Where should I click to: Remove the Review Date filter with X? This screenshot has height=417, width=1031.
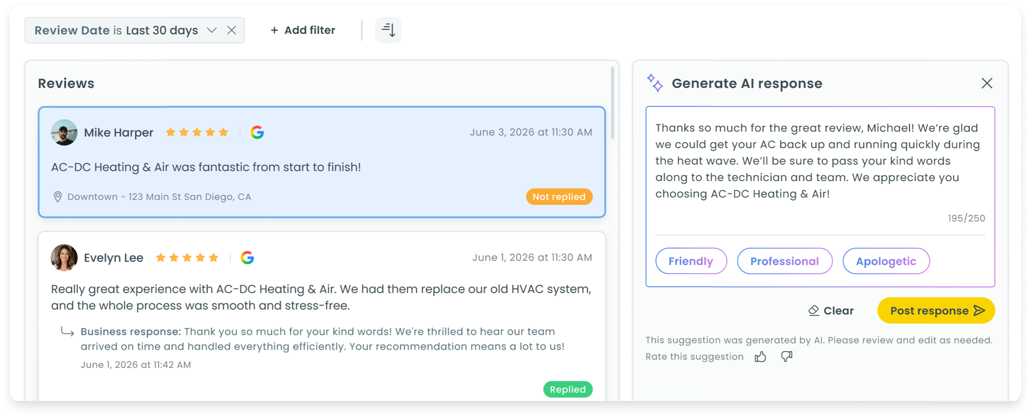click(x=231, y=30)
